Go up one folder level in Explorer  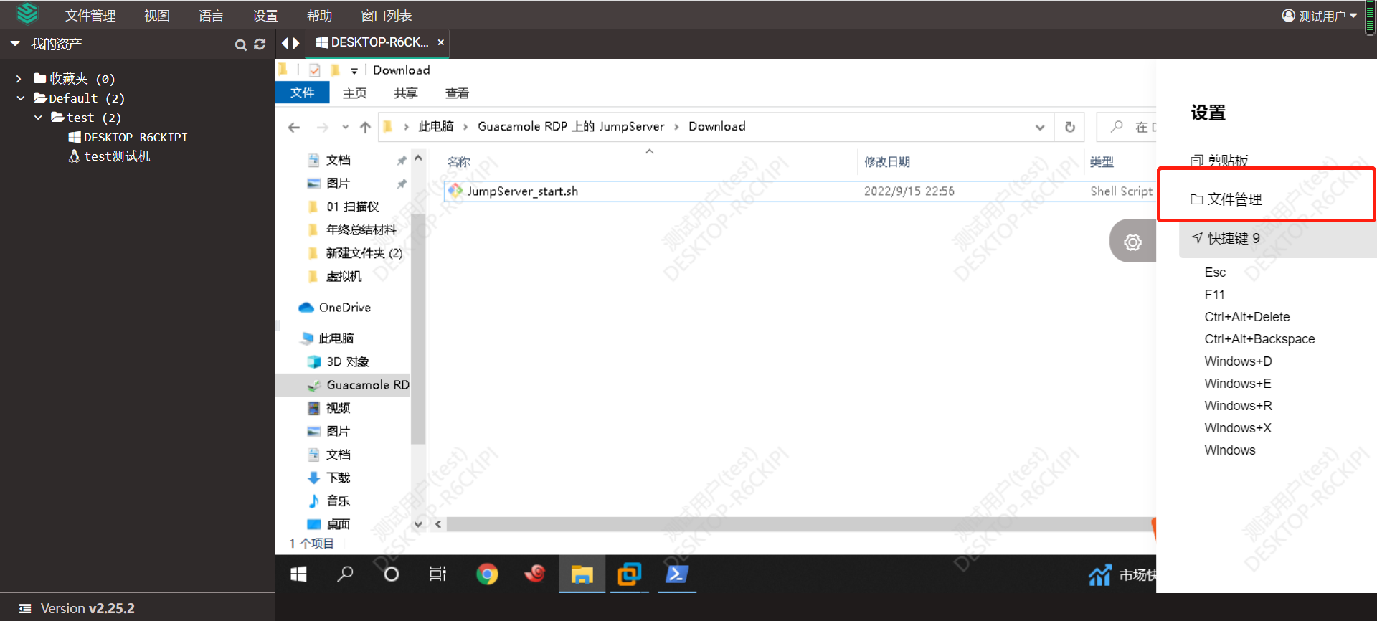click(x=365, y=127)
